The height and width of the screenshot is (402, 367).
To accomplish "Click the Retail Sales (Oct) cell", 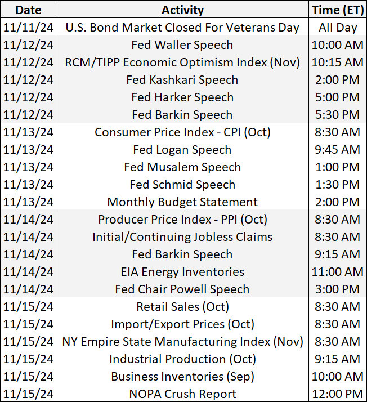I will [182, 307].
